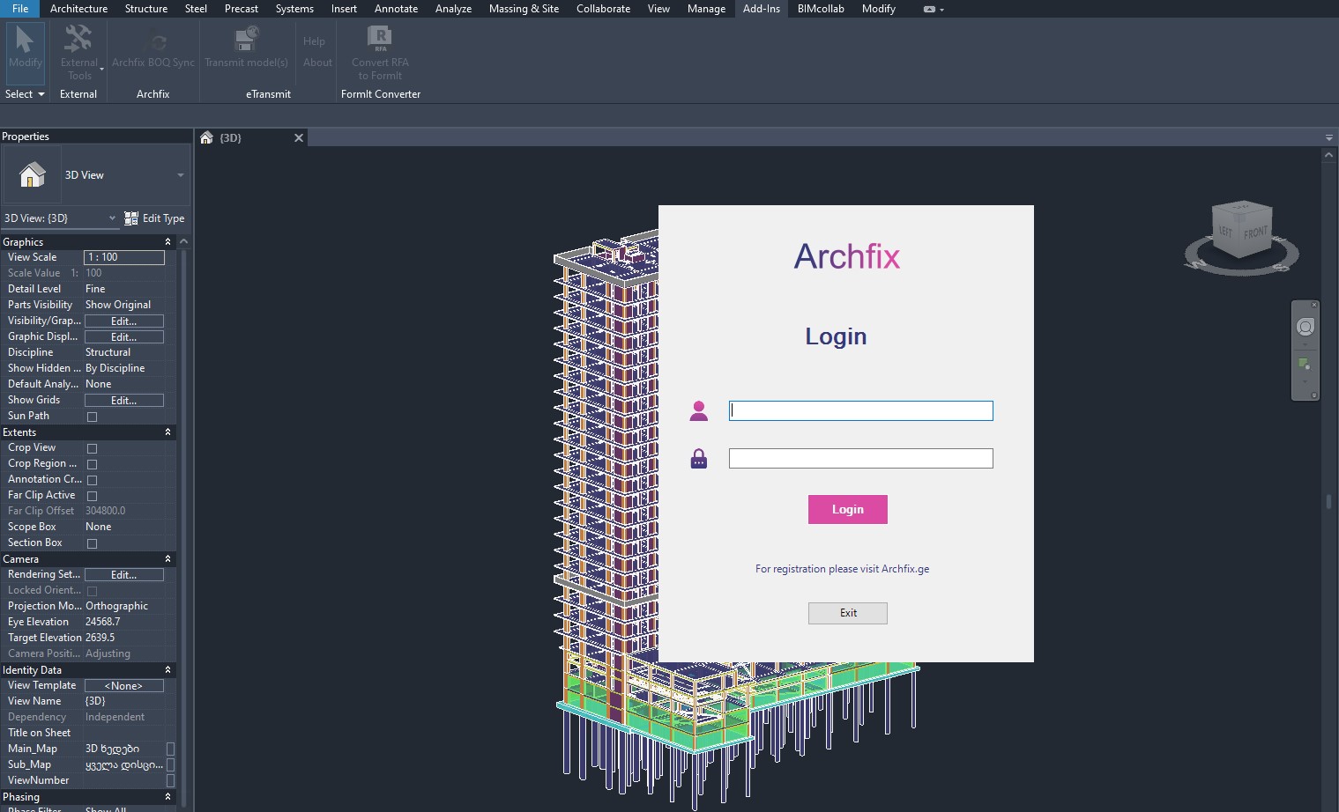Image resolution: width=1339 pixels, height=812 pixels.
Task: Click the Properties panel scroll up arrow
Action: [184, 241]
